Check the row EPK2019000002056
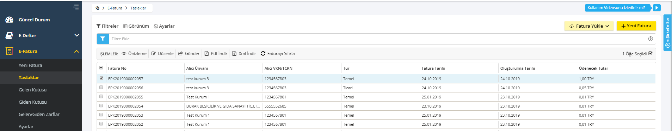The height and width of the screenshot is (131, 672). coord(101,88)
